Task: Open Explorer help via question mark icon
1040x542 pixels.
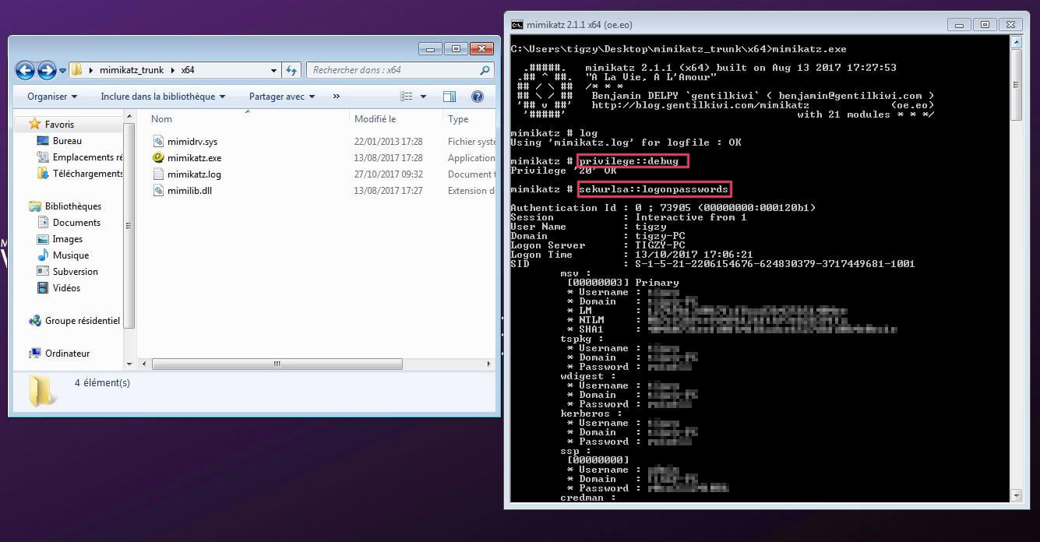Action: point(478,97)
